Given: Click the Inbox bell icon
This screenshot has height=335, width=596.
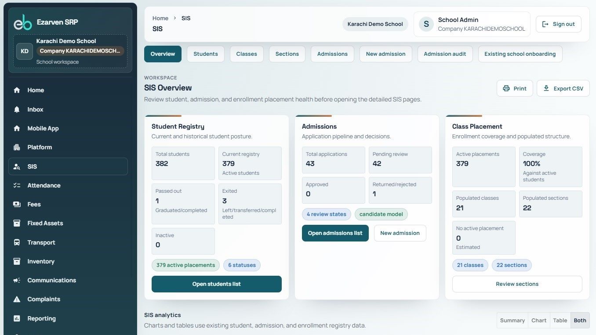Looking at the screenshot, I should pyautogui.click(x=17, y=109).
